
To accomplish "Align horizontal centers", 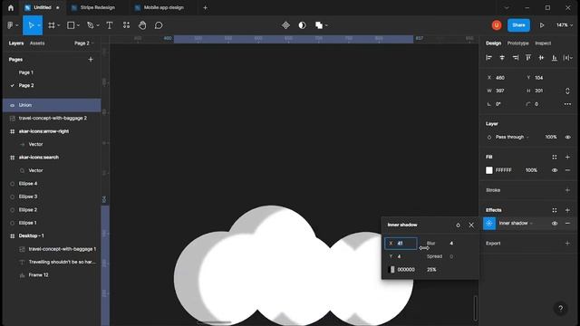I will [502, 58].
